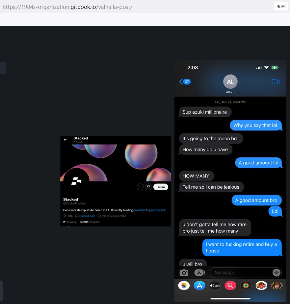Tap the home indicator bar on phone

[230, 298]
